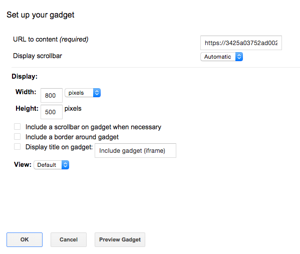Screen dimensions: 300x254
Task: Tick the Display title on gadget checkbox
Action: (17, 147)
